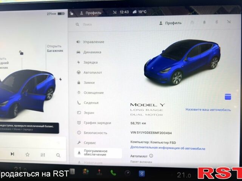This screenshot has width=242, height=181.
Task: Tap the notifications bell icon
Action: pyautogui.click(x=204, y=23)
